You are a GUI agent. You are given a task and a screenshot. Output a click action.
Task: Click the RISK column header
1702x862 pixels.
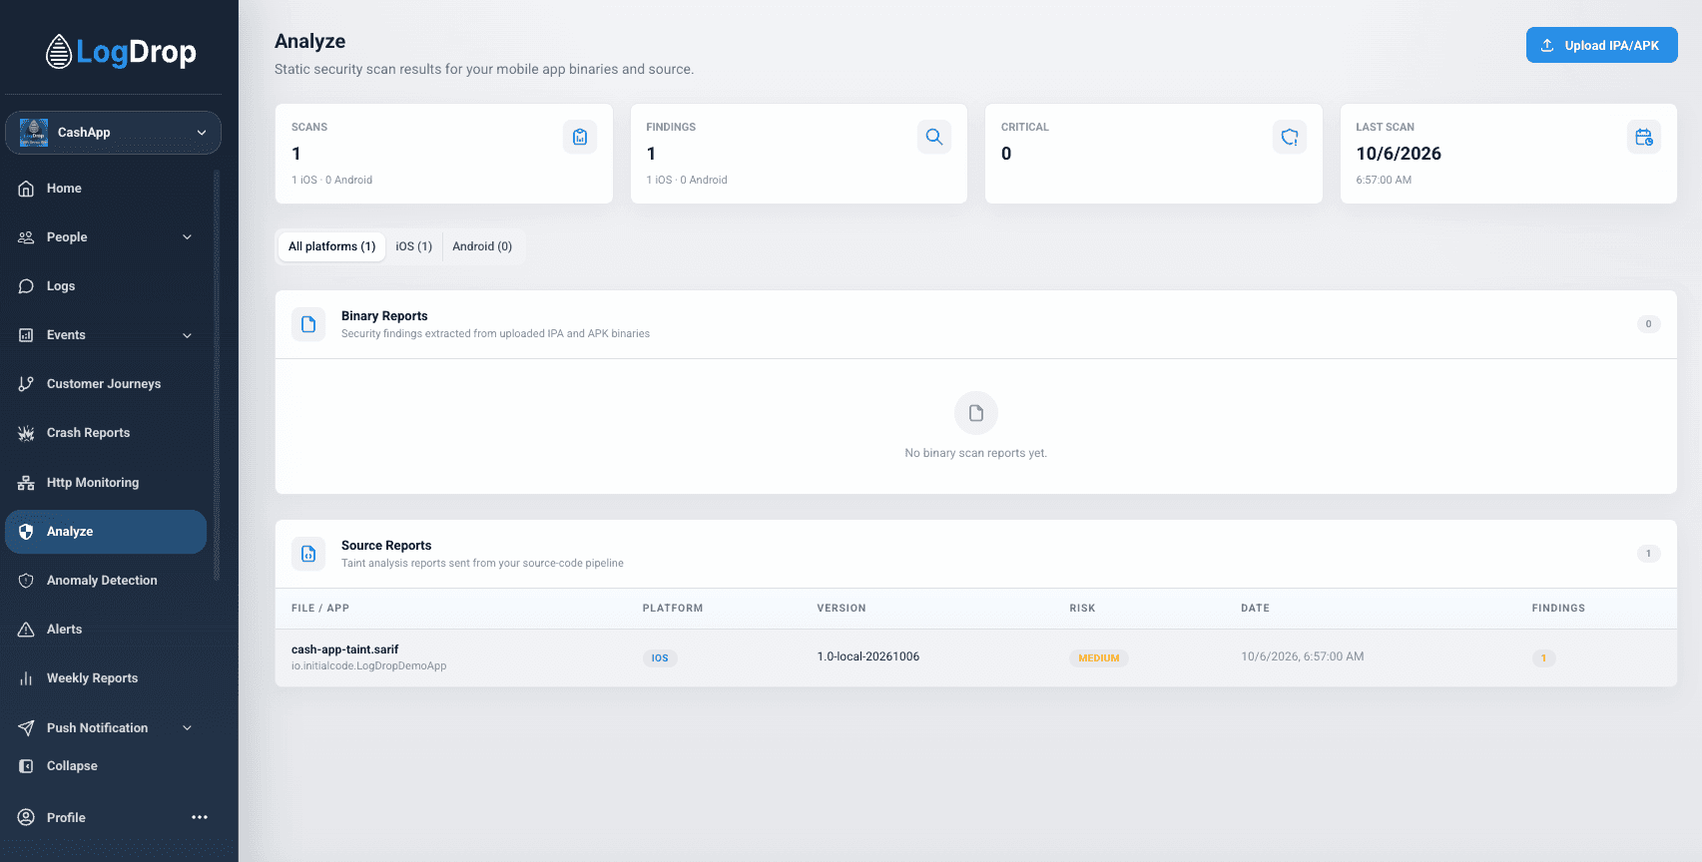[x=1082, y=609]
